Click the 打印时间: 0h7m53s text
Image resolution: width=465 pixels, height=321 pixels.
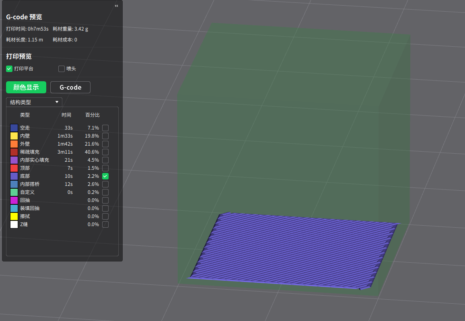(x=27, y=29)
